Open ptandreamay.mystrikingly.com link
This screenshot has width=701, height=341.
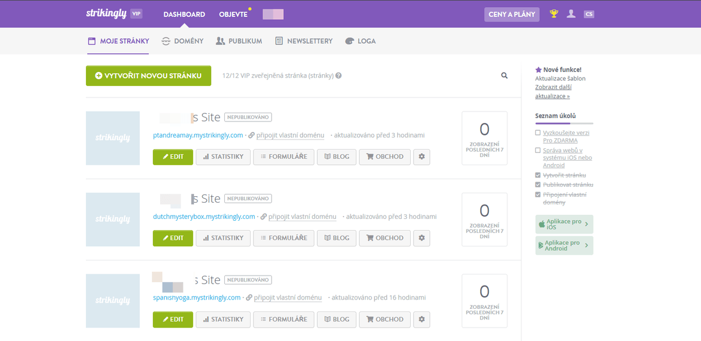[x=197, y=135]
